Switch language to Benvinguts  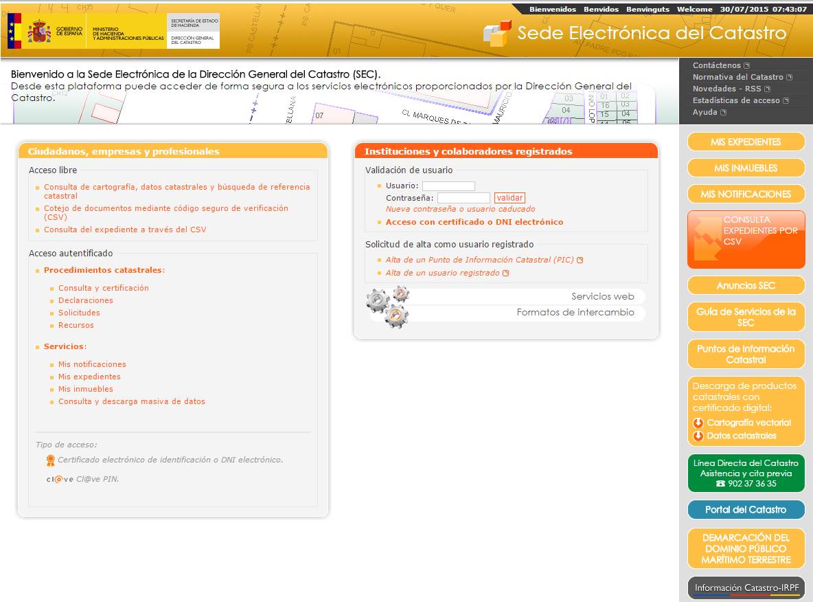[648, 10]
